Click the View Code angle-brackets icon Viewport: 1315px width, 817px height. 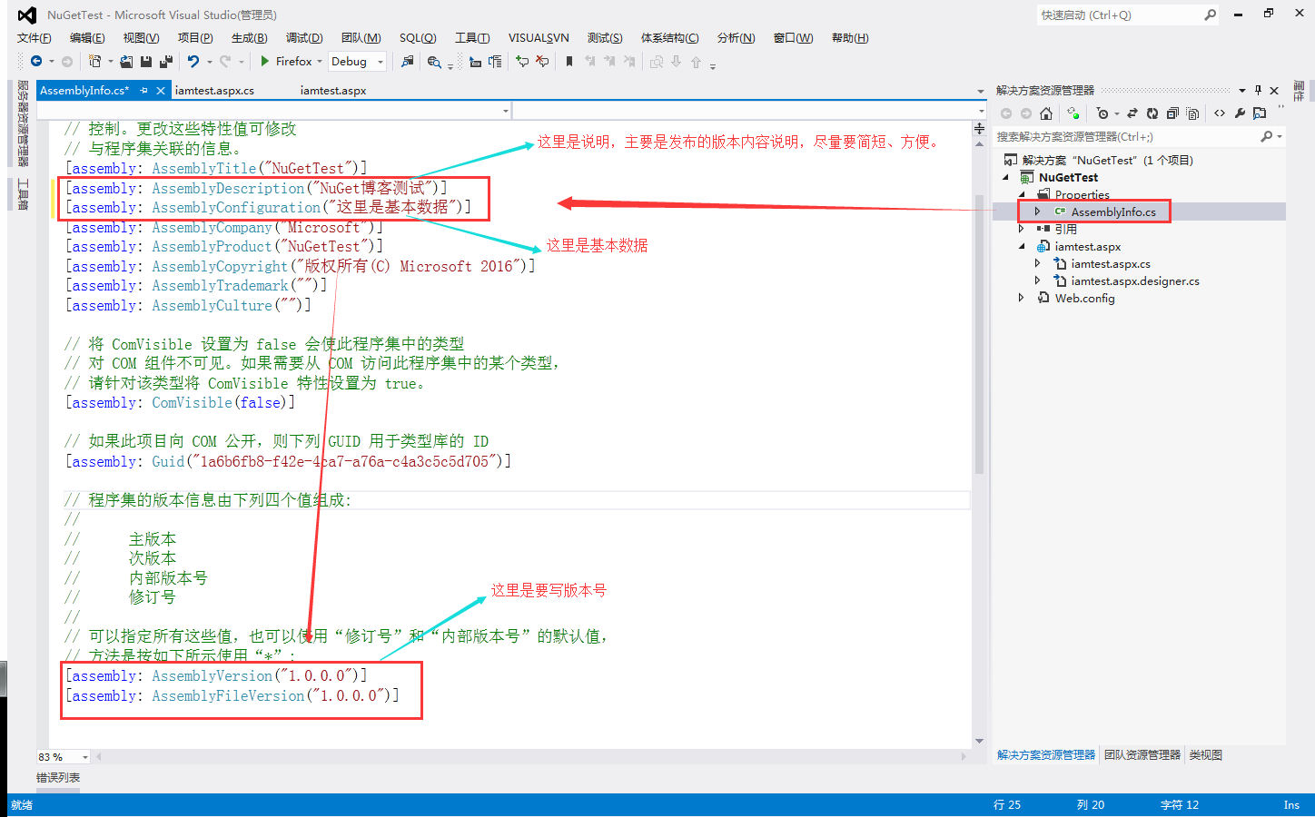coord(1220,113)
